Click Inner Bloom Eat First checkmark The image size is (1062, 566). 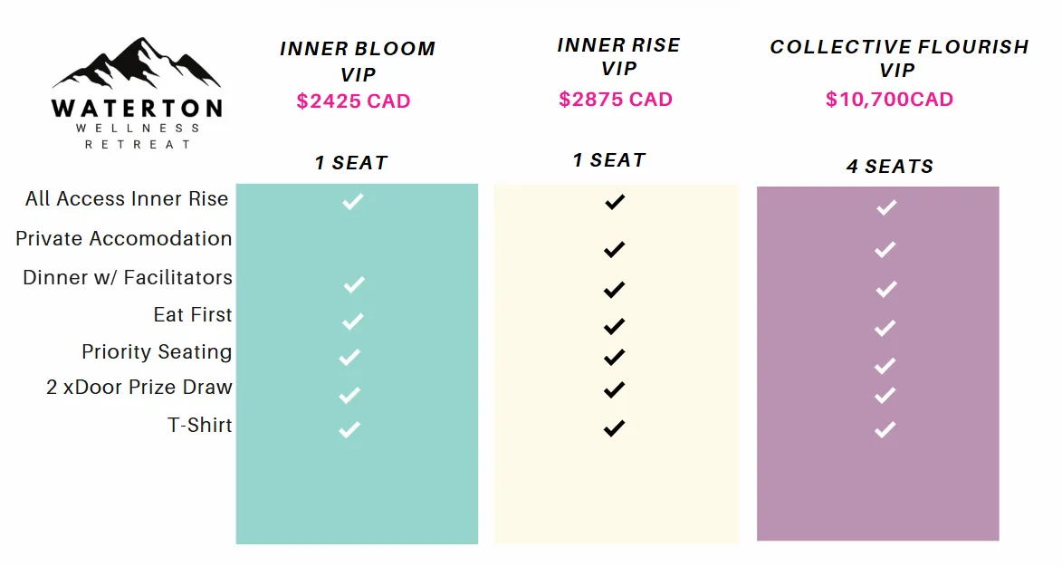click(x=352, y=321)
